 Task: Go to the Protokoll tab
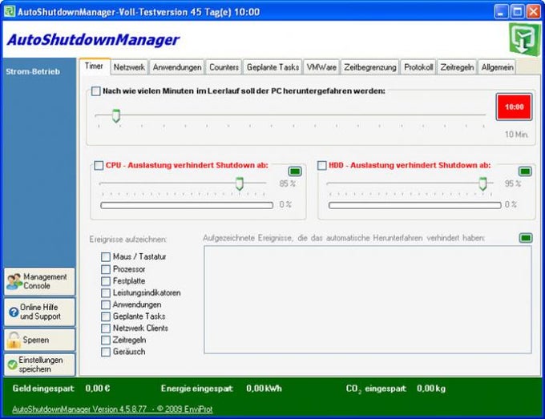418,67
